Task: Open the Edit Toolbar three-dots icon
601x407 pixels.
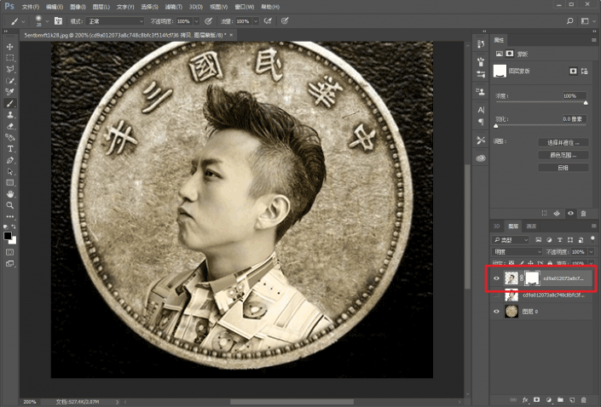Action: pos(10,217)
